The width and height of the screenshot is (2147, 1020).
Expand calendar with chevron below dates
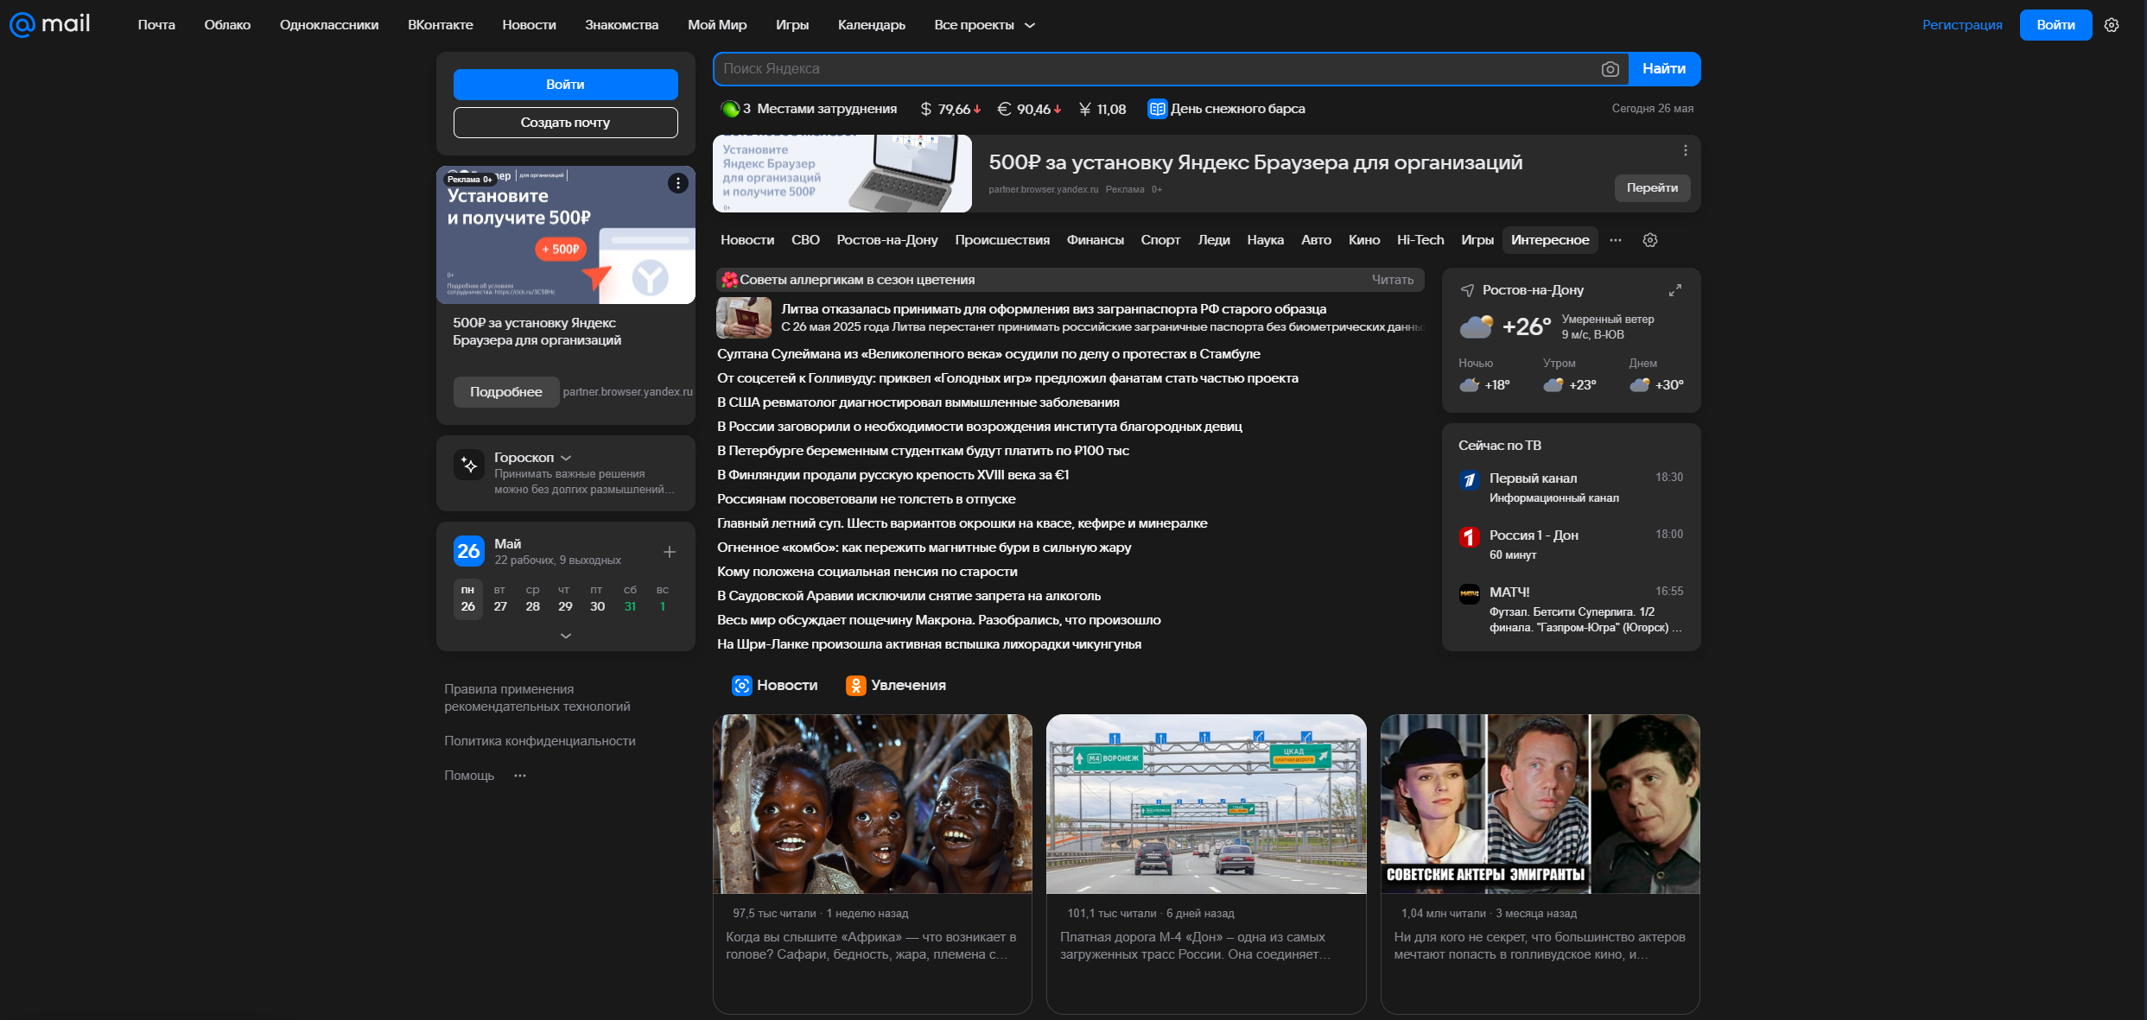coord(566,636)
